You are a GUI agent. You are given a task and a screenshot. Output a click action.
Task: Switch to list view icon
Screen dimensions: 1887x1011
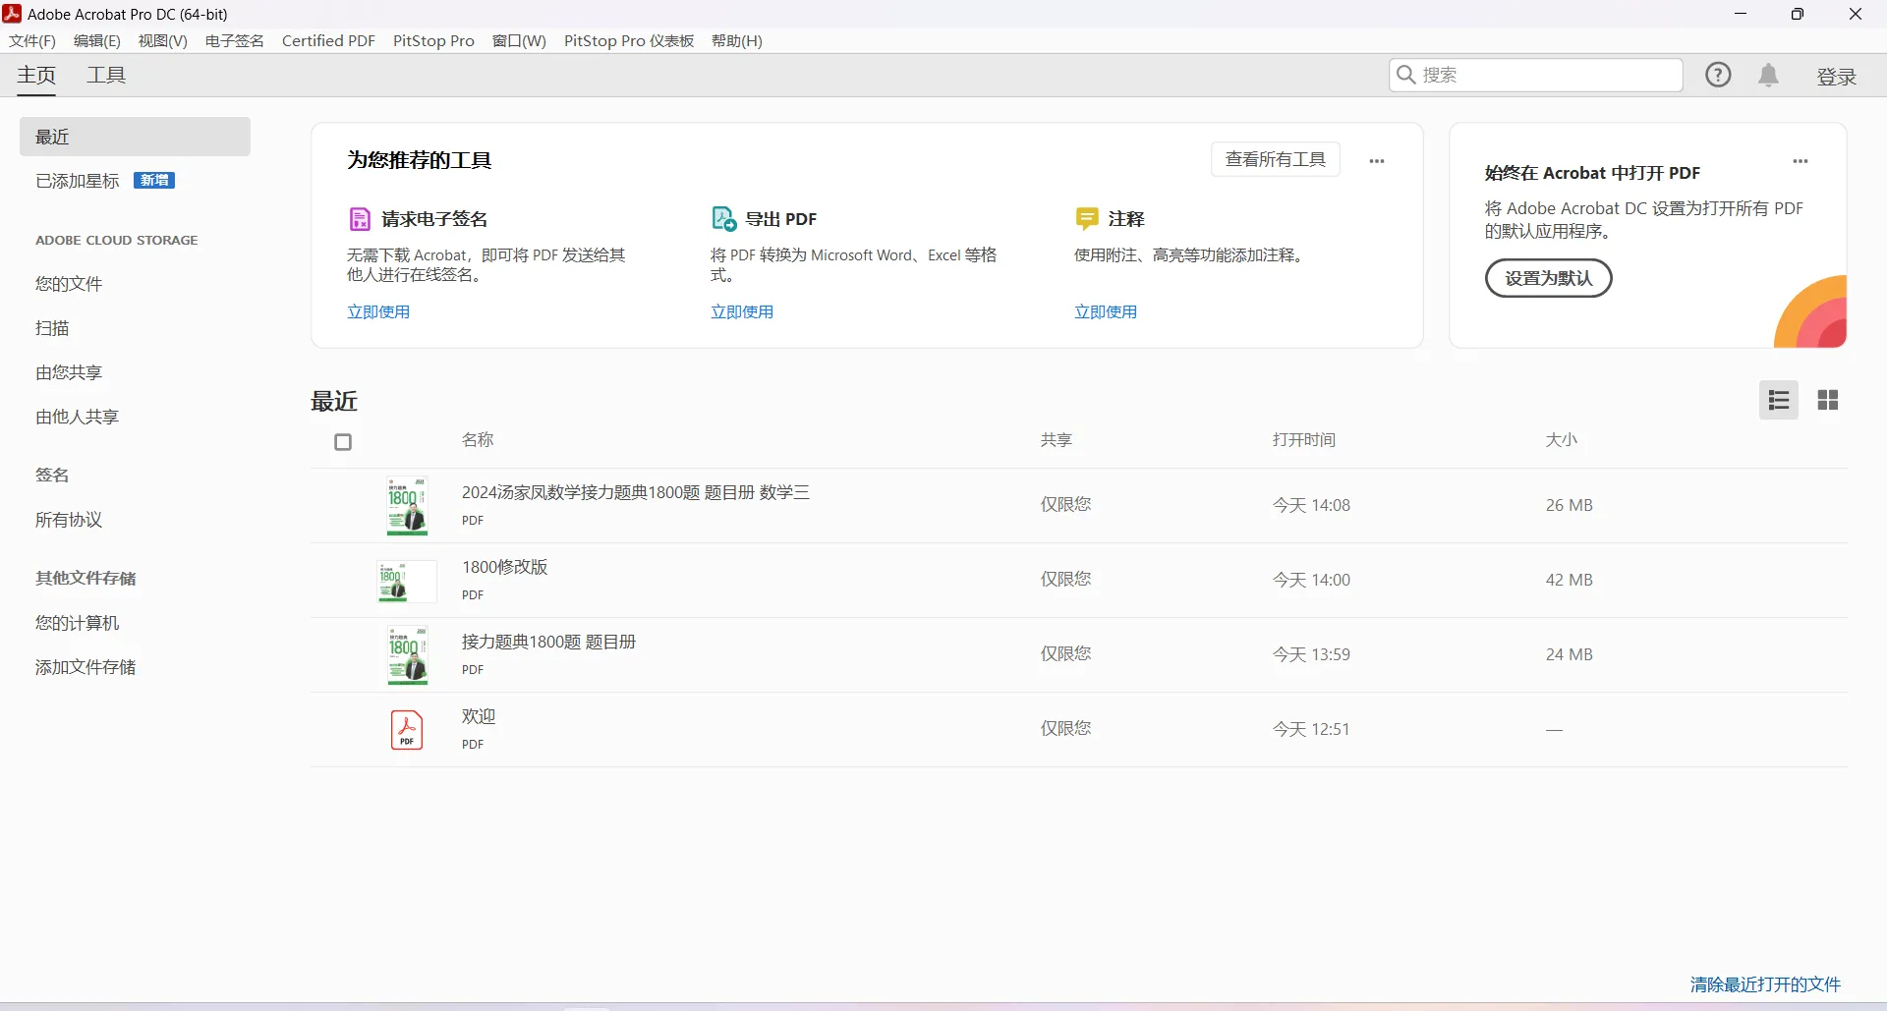[1778, 400]
